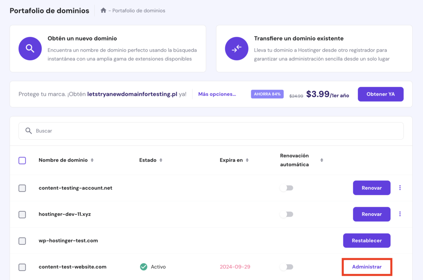Open the three-dot menu for content-testing-account.net

(x=400, y=187)
